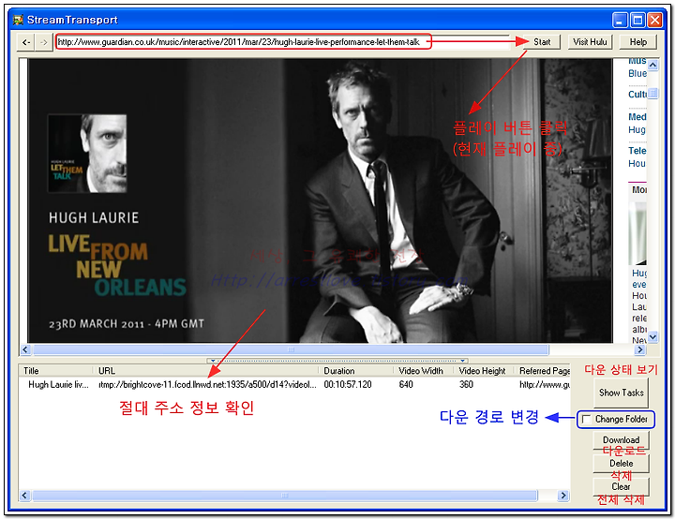Select the 'Hugh Laurie liv...' title cell

tap(58, 384)
